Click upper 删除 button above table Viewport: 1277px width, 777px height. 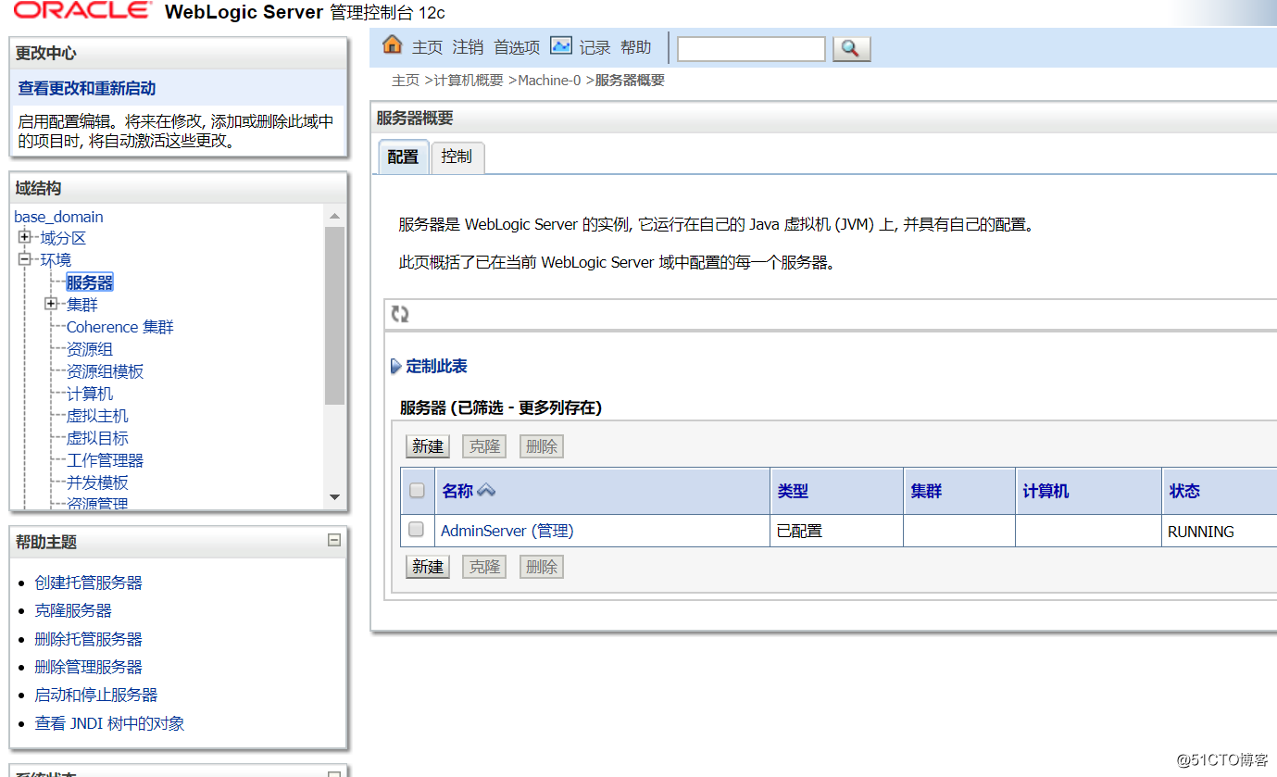[542, 446]
